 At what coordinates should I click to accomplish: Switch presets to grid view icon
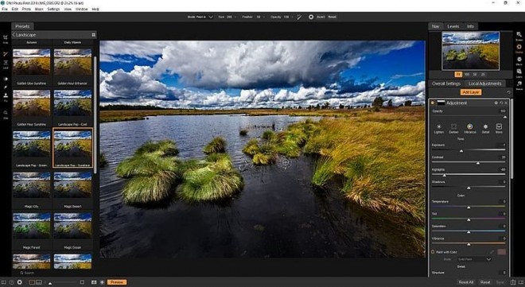click(x=93, y=35)
